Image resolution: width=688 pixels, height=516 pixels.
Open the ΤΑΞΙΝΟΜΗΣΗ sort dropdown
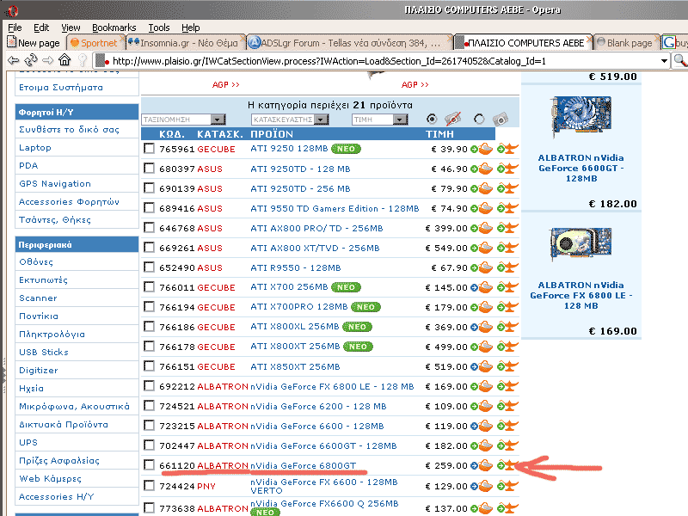183,120
